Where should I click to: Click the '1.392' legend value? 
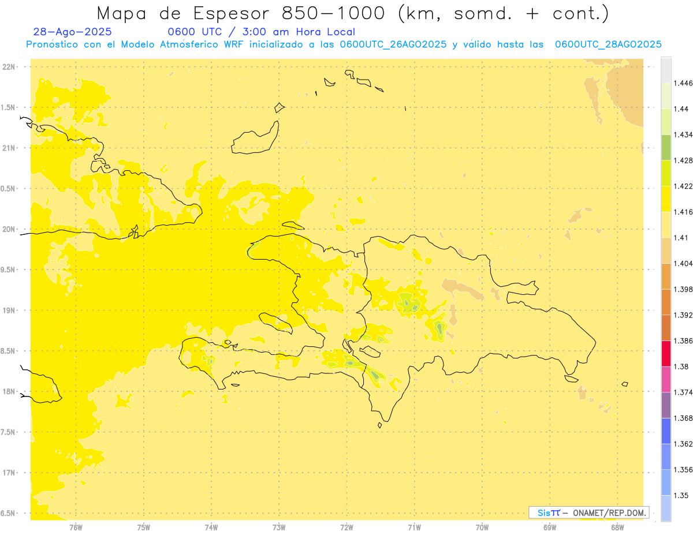(684, 315)
